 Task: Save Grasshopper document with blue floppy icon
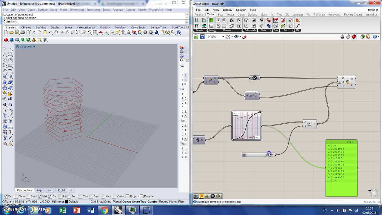pos(202,37)
